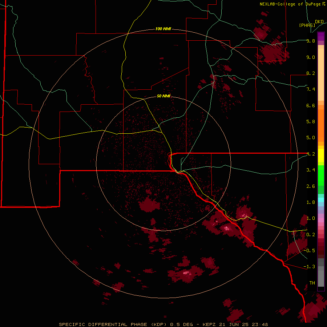Pick the pink band beside the 1.0 value
This screenshot has width=327, height=327.
pyautogui.click(x=321, y=220)
